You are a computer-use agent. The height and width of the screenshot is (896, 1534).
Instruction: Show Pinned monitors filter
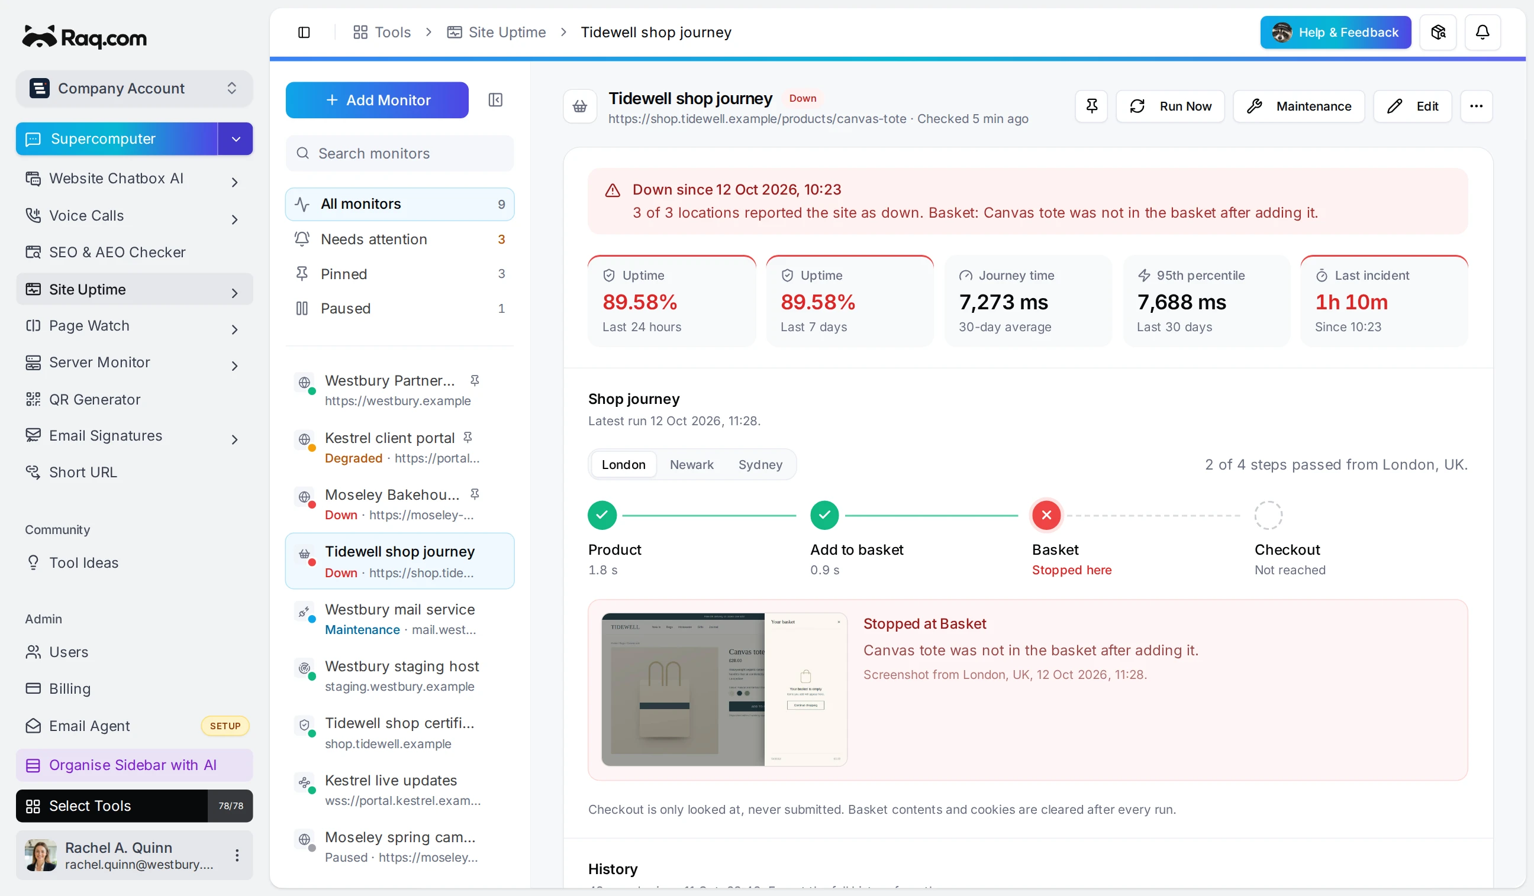click(x=400, y=274)
